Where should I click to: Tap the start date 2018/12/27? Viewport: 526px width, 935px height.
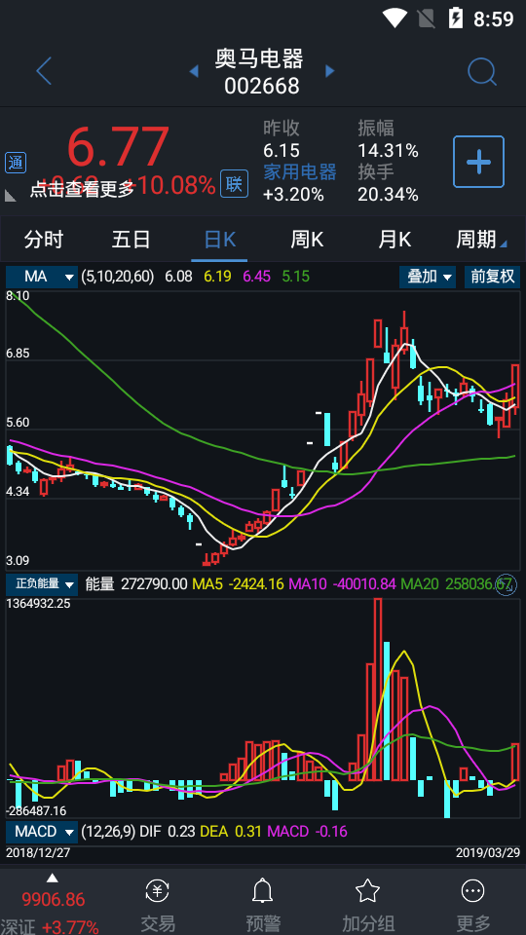point(38,853)
